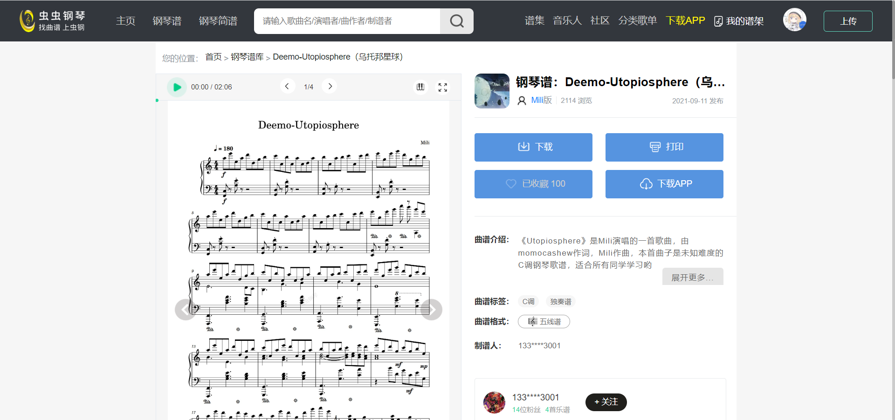Open the 钢琴谱 navigation item
The height and width of the screenshot is (420, 895).
(x=167, y=21)
